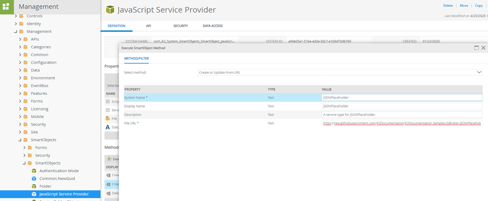This screenshot has width=488, height=201.
Task: Click the green K2 Management grid icon
Action: pyautogui.click(x=7, y=7)
